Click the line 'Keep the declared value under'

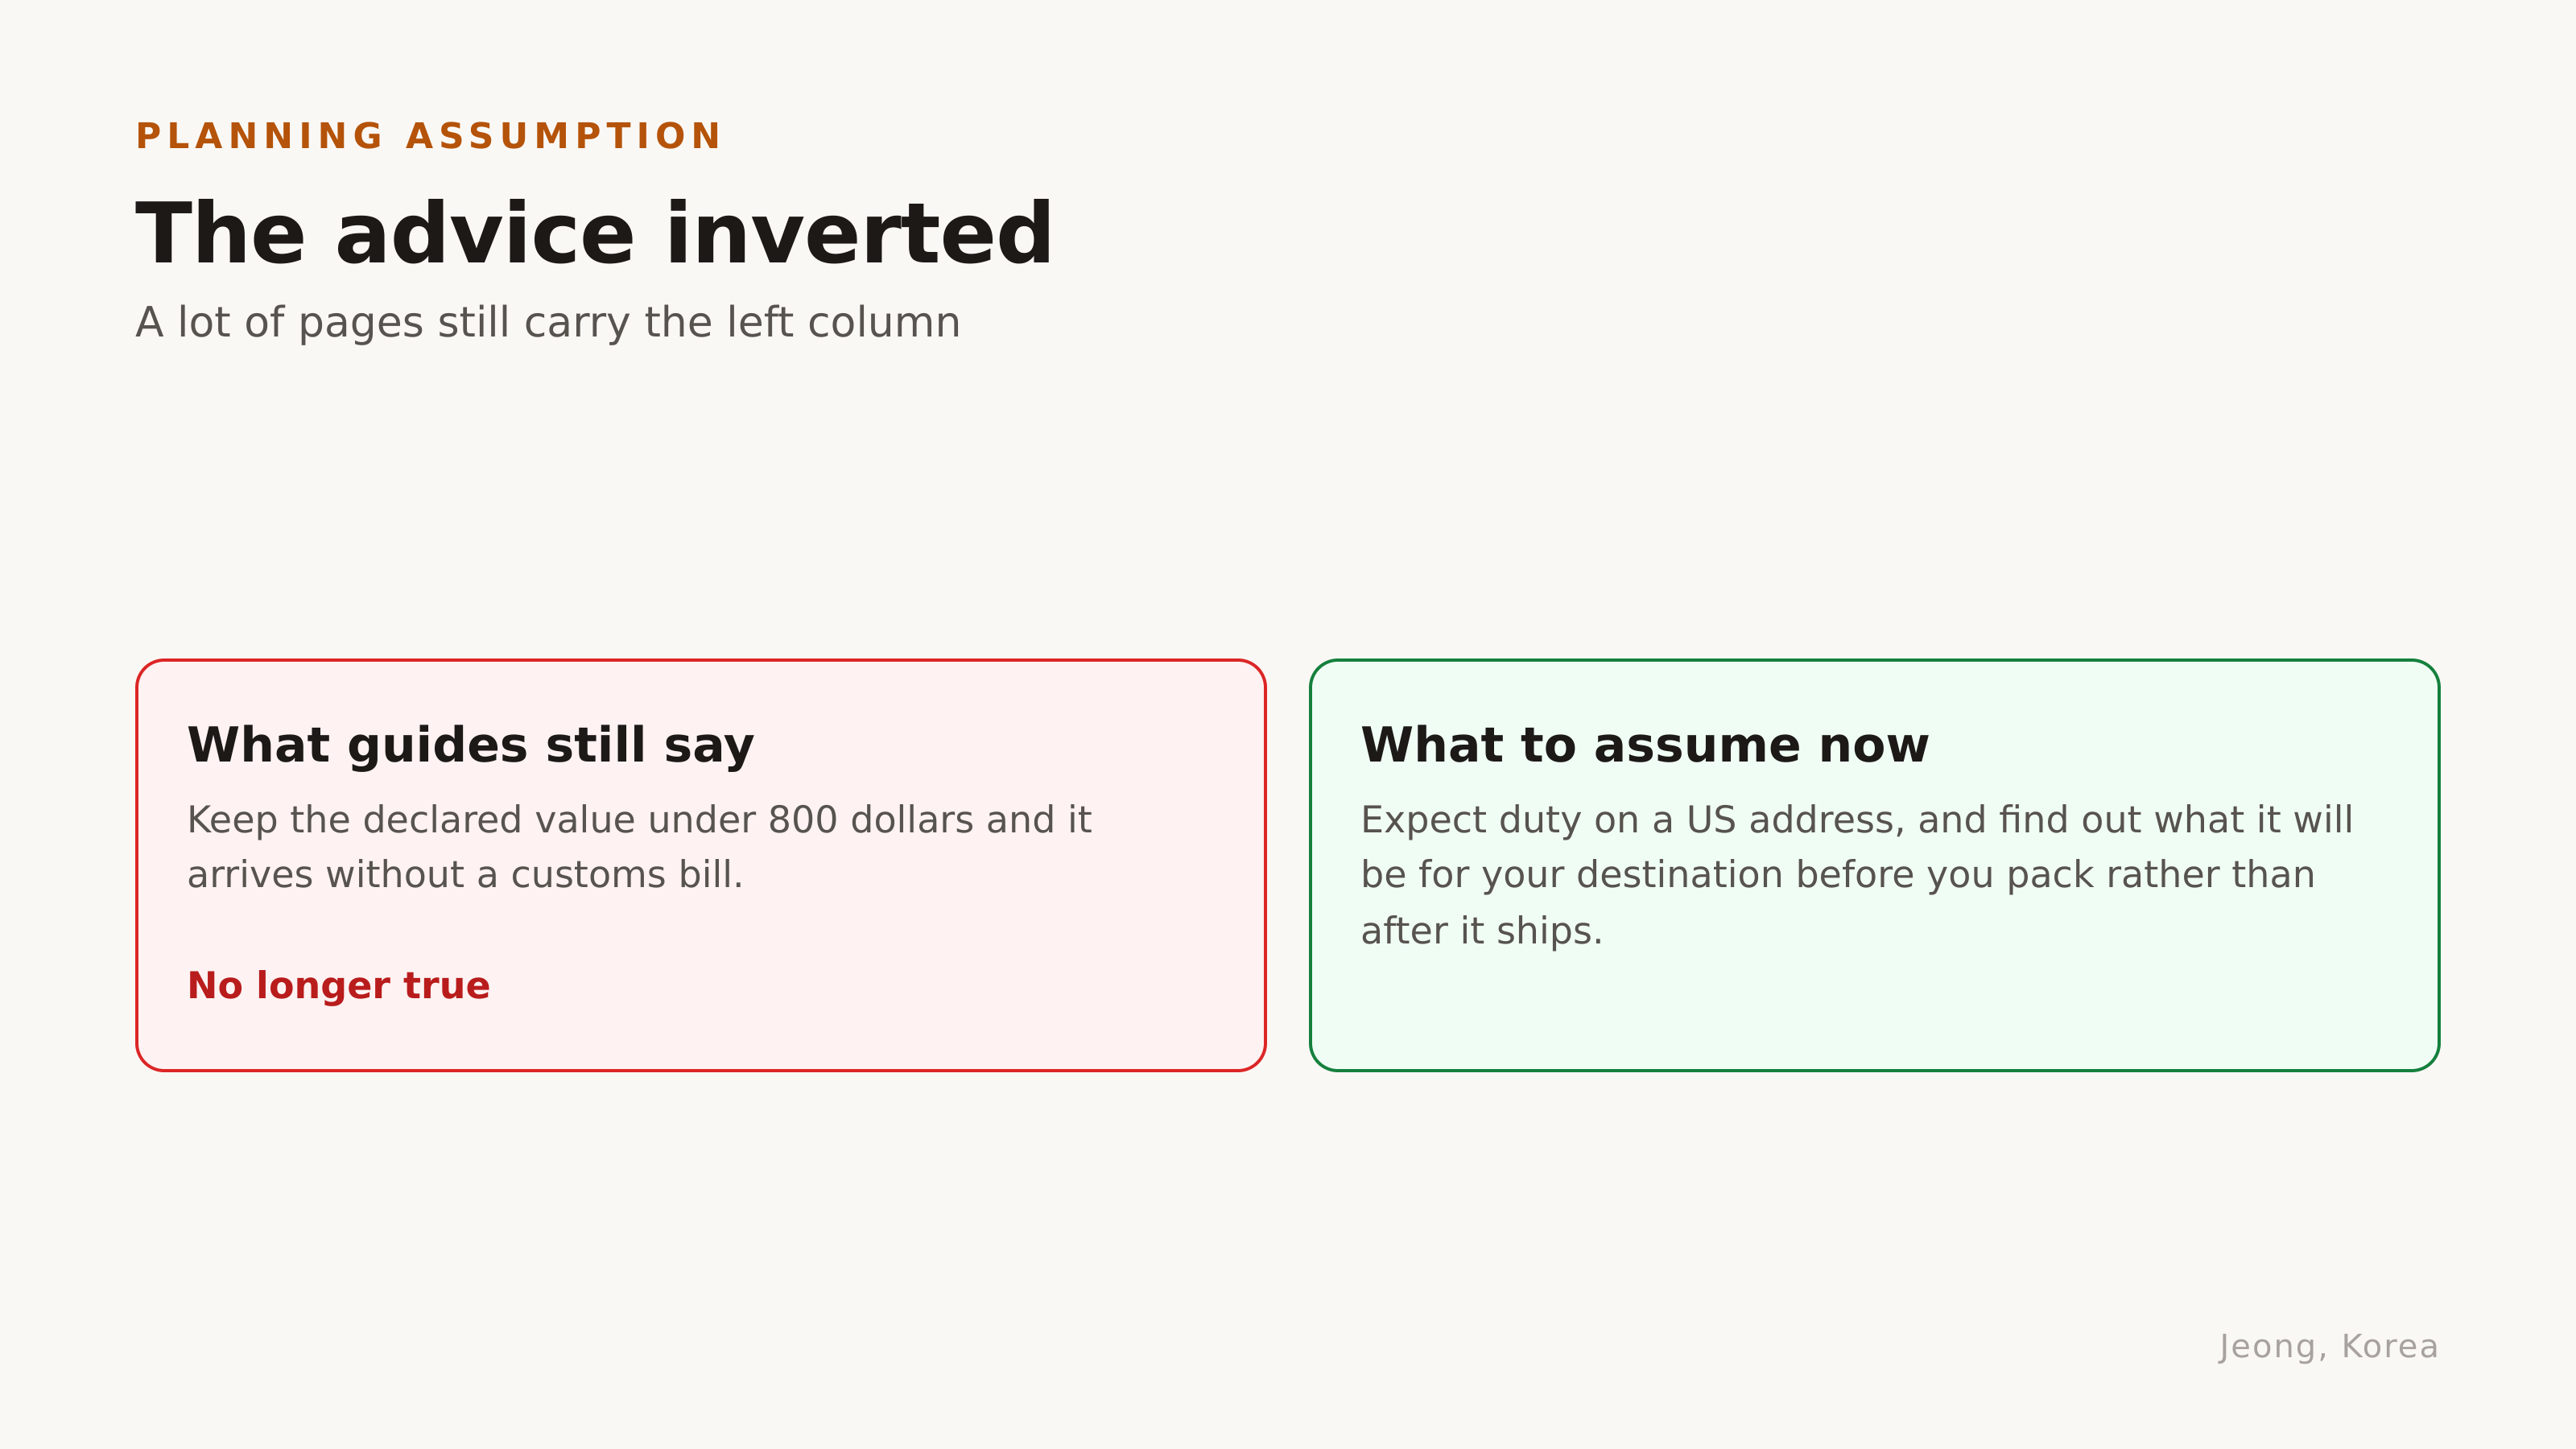coord(639,820)
